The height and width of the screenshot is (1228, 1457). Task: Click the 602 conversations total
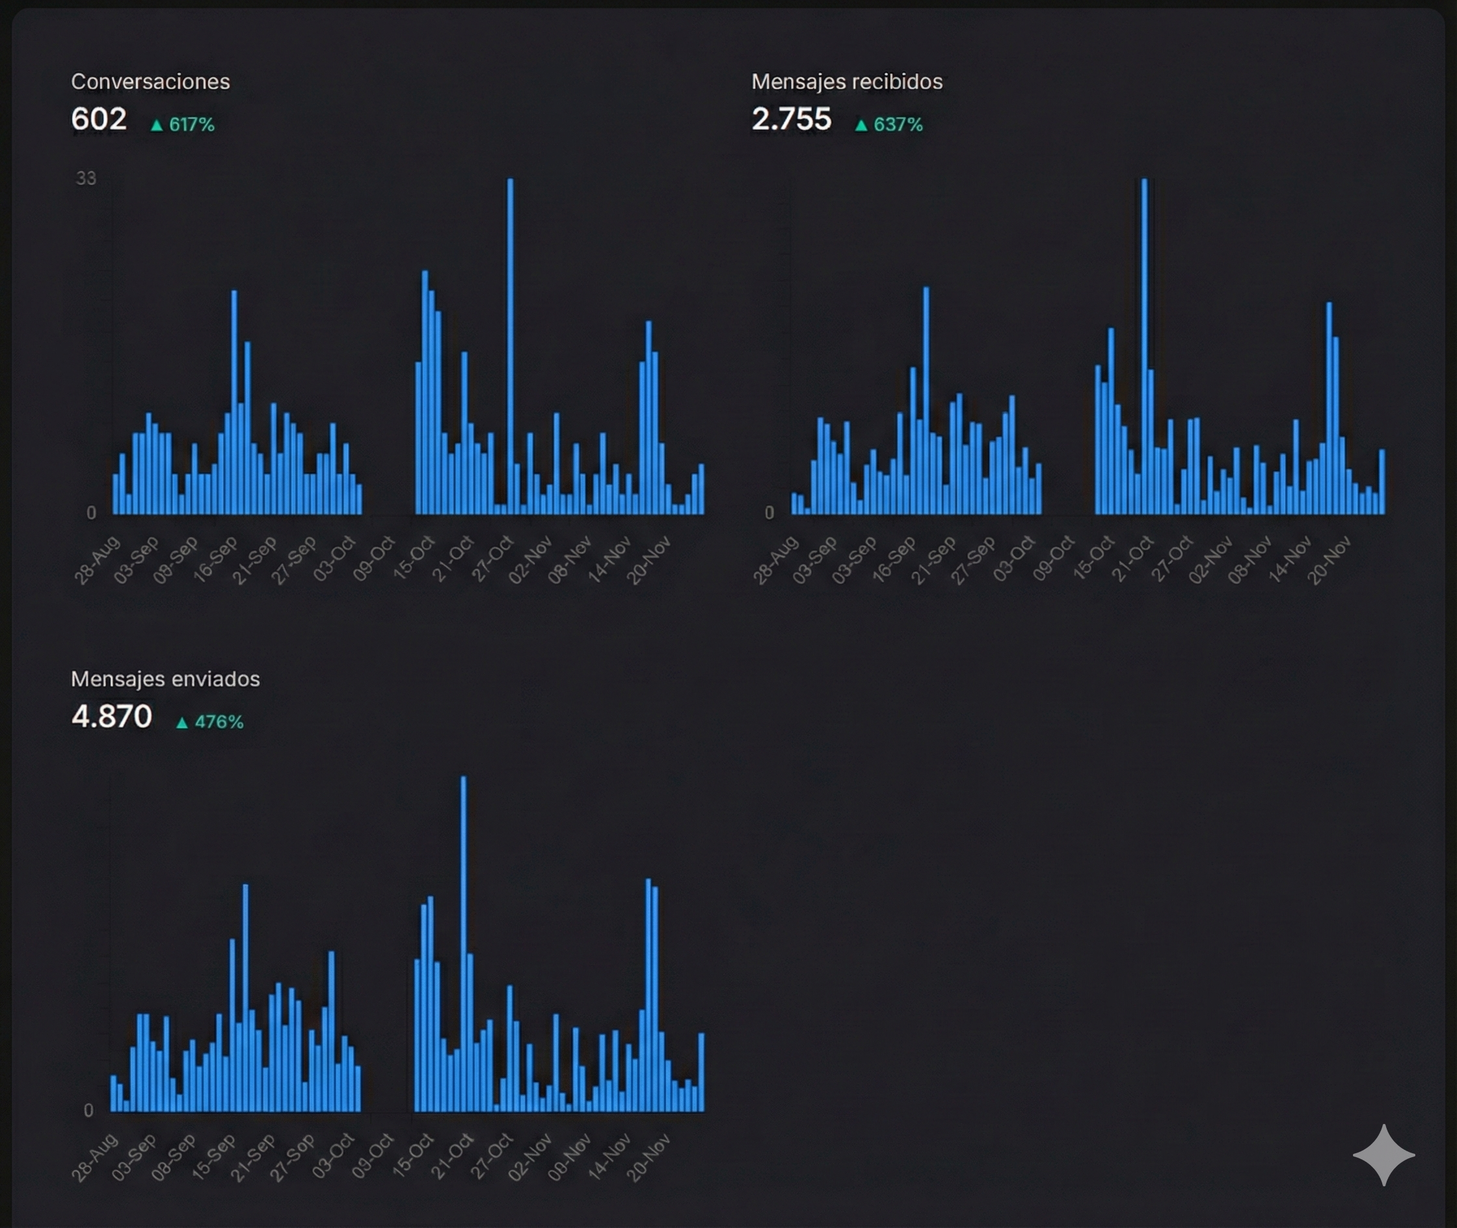[x=99, y=119]
